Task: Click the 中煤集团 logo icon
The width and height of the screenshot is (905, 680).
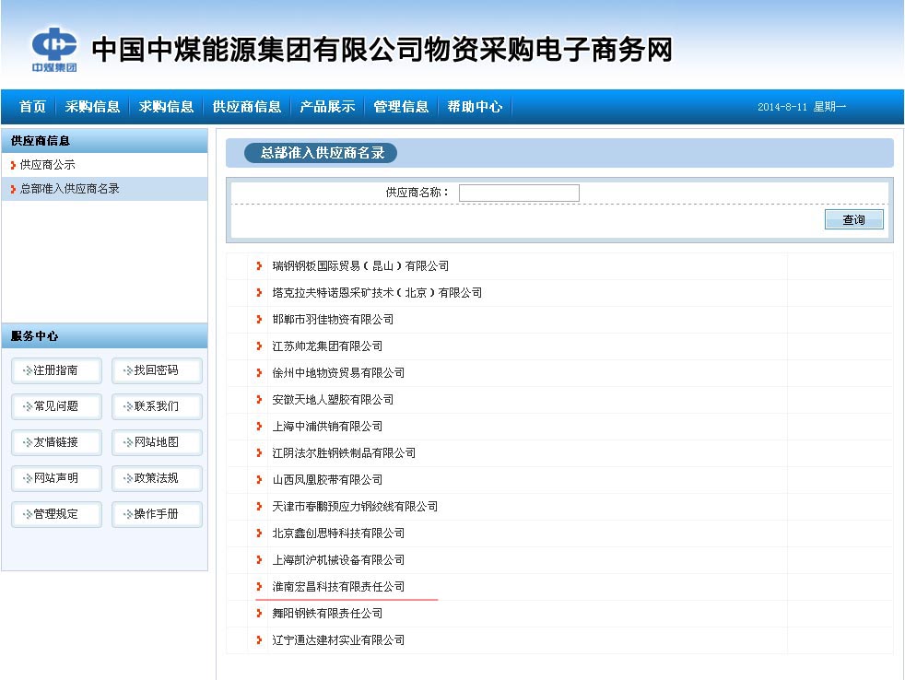Action: (54, 49)
